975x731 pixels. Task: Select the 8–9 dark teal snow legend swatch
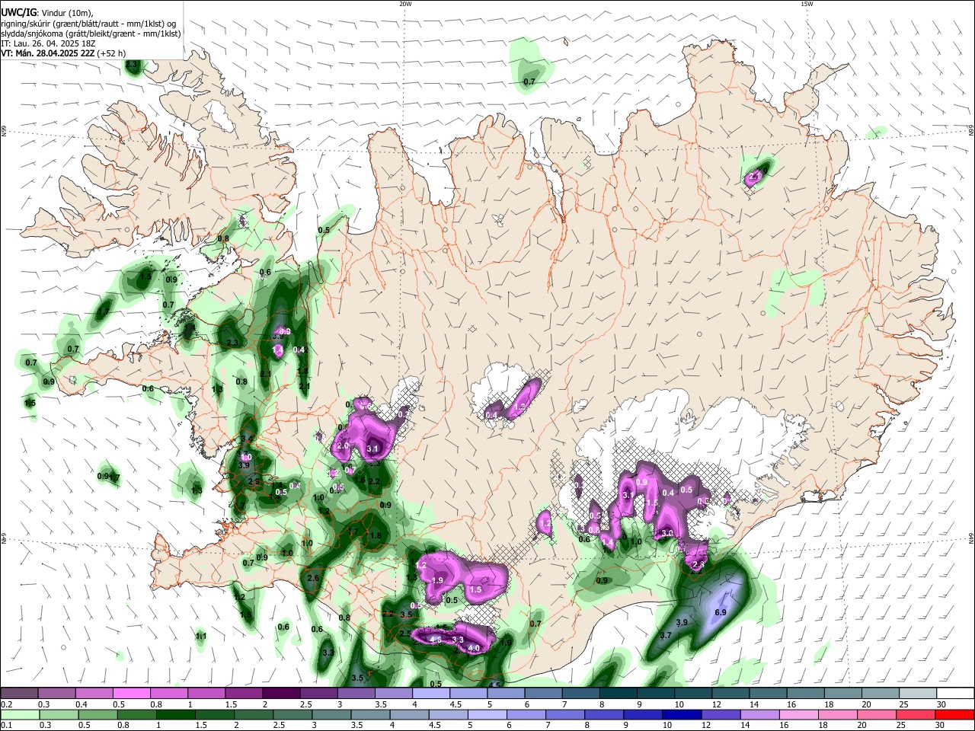(618, 693)
